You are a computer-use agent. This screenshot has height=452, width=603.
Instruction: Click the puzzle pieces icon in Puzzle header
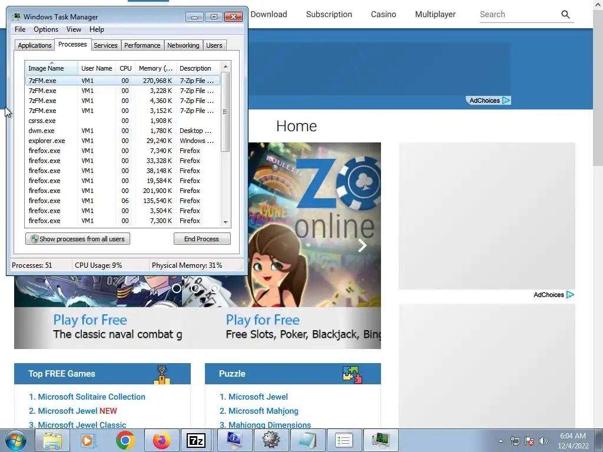point(352,374)
